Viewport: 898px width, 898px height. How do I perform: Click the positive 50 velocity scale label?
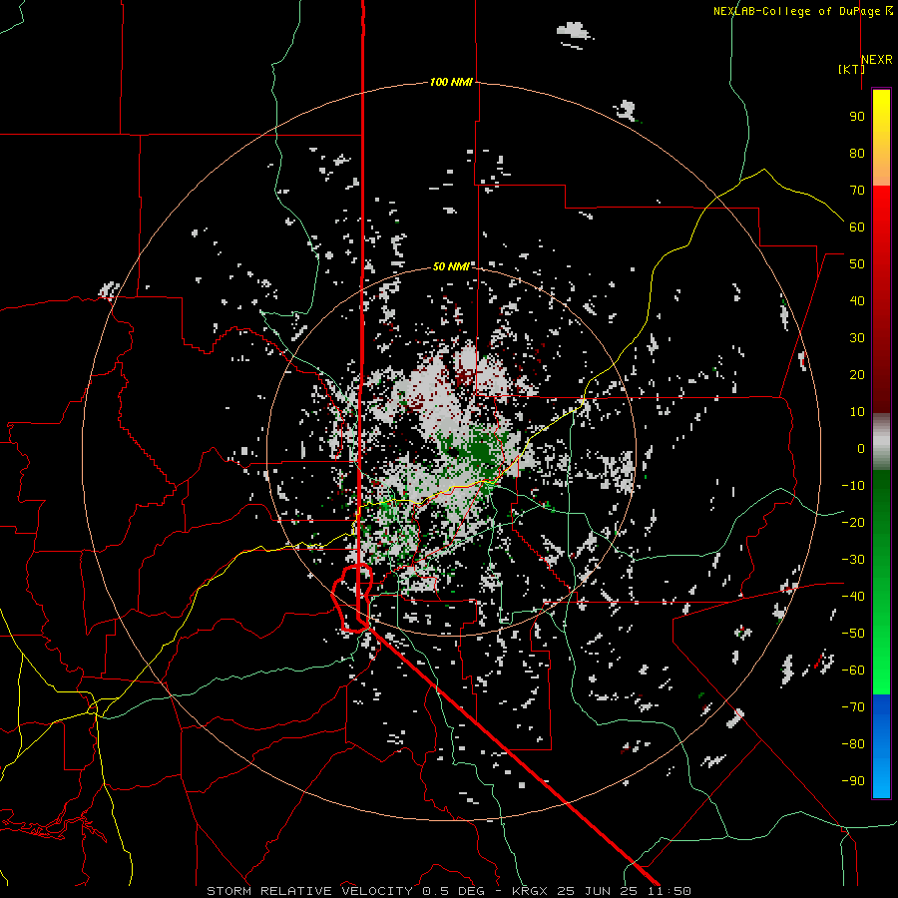[x=857, y=264]
